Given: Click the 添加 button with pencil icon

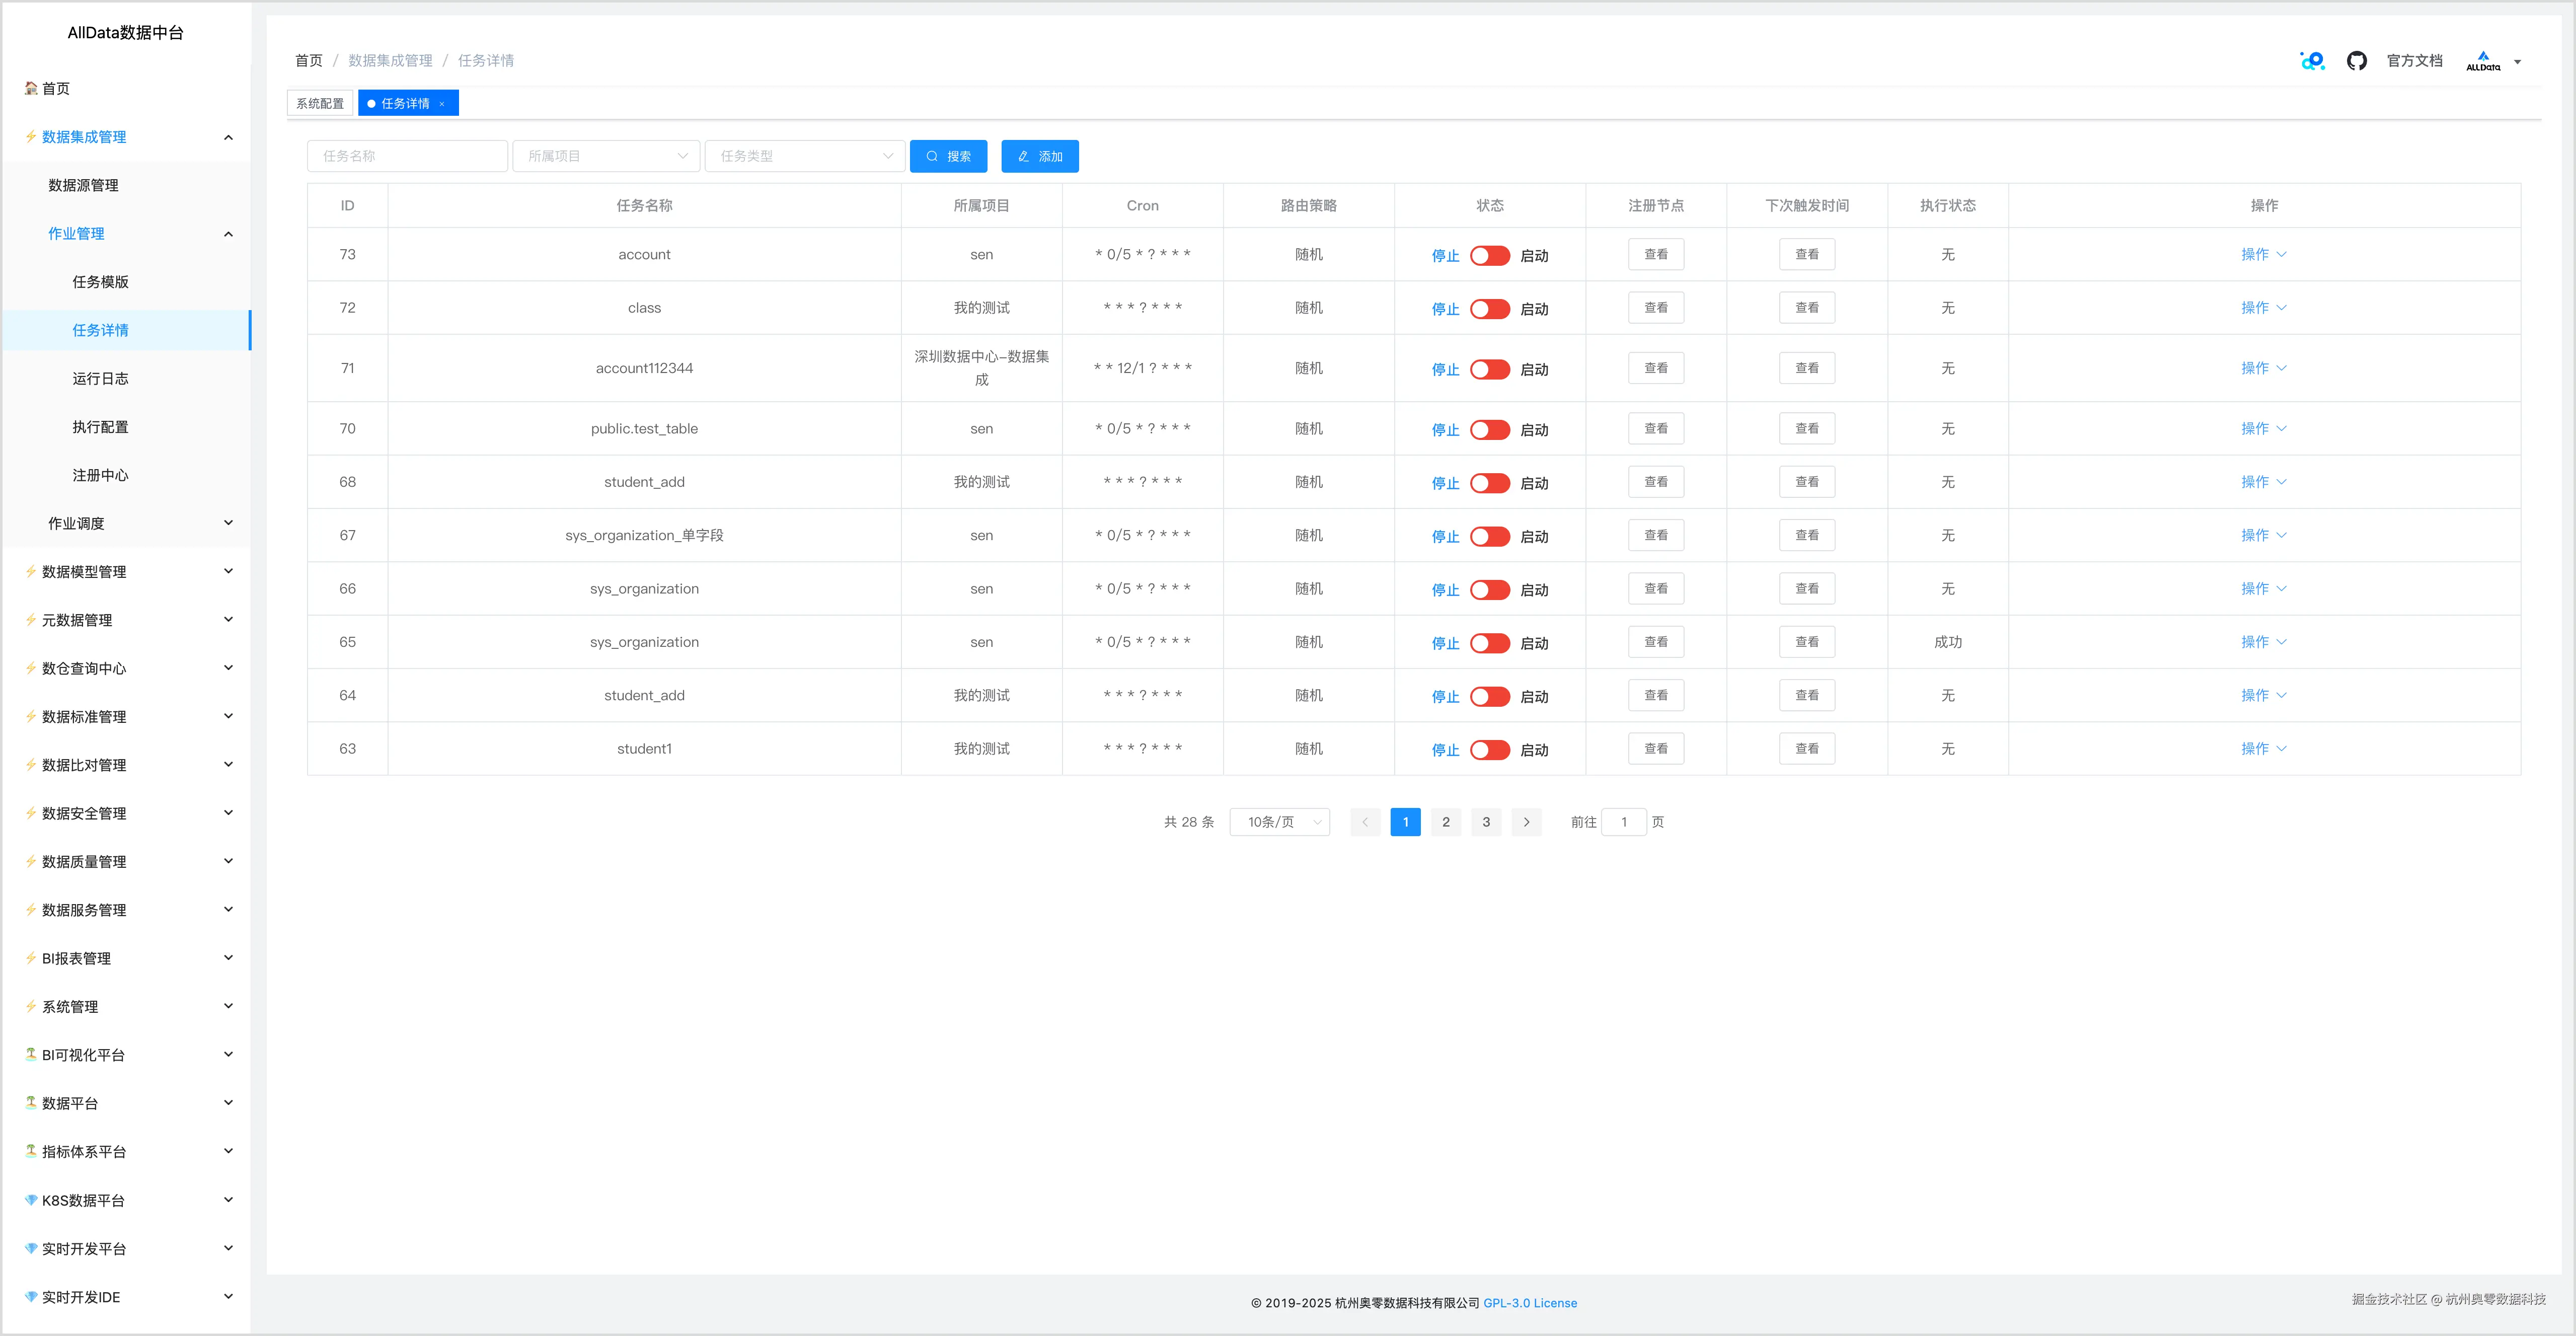Looking at the screenshot, I should click(x=1039, y=156).
